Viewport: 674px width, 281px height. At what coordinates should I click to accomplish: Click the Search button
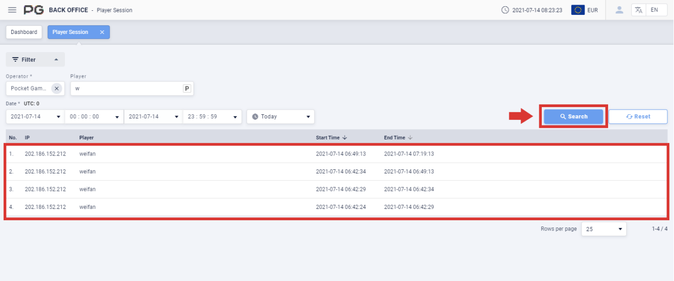[573, 117]
